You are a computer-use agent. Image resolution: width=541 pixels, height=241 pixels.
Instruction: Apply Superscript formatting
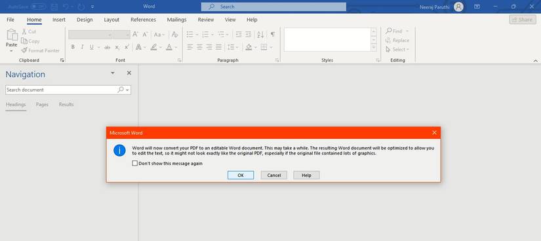tap(127, 47)
